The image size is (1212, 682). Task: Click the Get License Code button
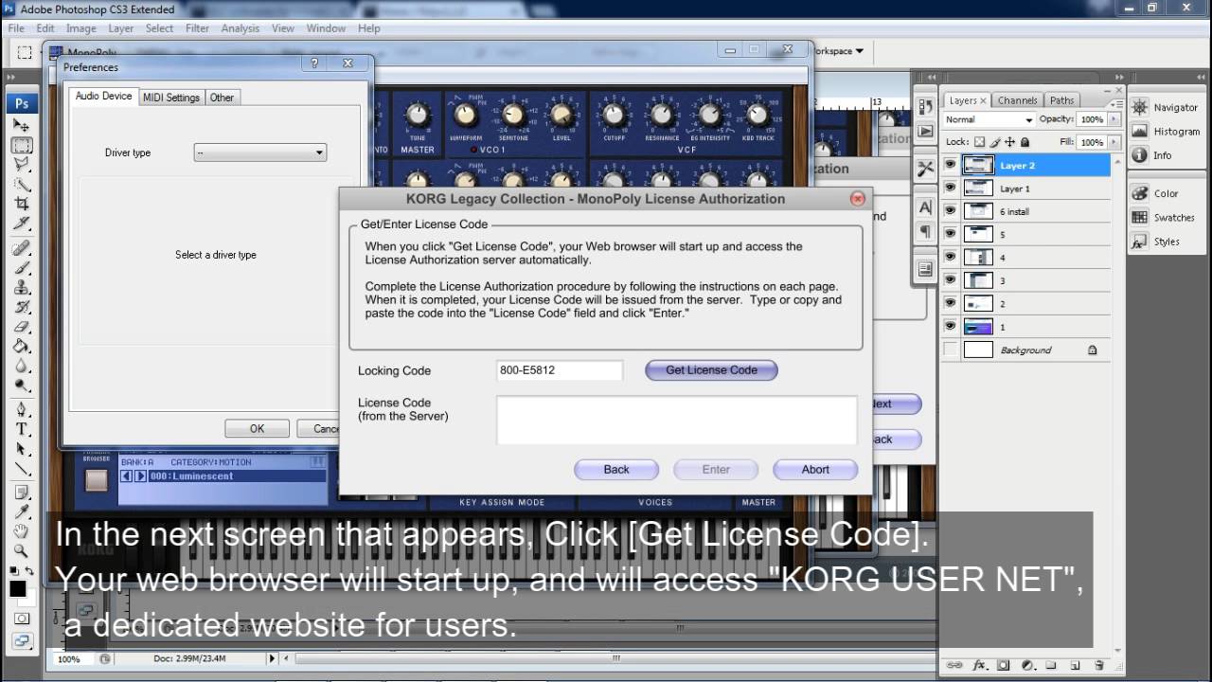[711, 370]
